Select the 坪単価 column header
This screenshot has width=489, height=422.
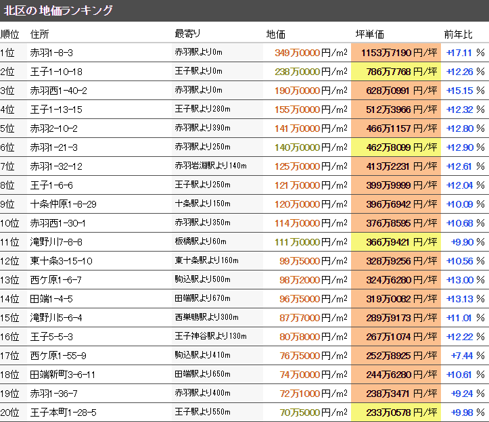(x=369, y=34)
